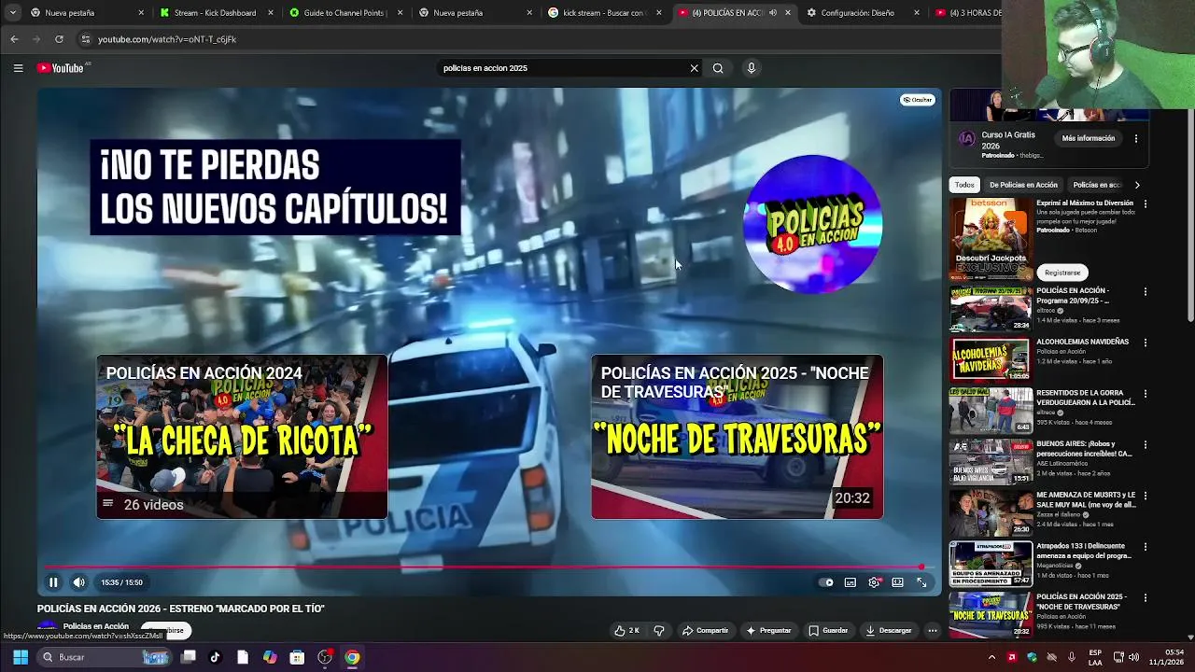Click the Policías en Acción 4.0 channel circle
The width and height of the screenshot is (1195, 672).
click(x=812, y=224)
